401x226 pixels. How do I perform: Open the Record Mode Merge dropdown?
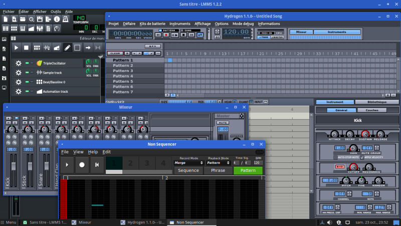pos(188,163)
